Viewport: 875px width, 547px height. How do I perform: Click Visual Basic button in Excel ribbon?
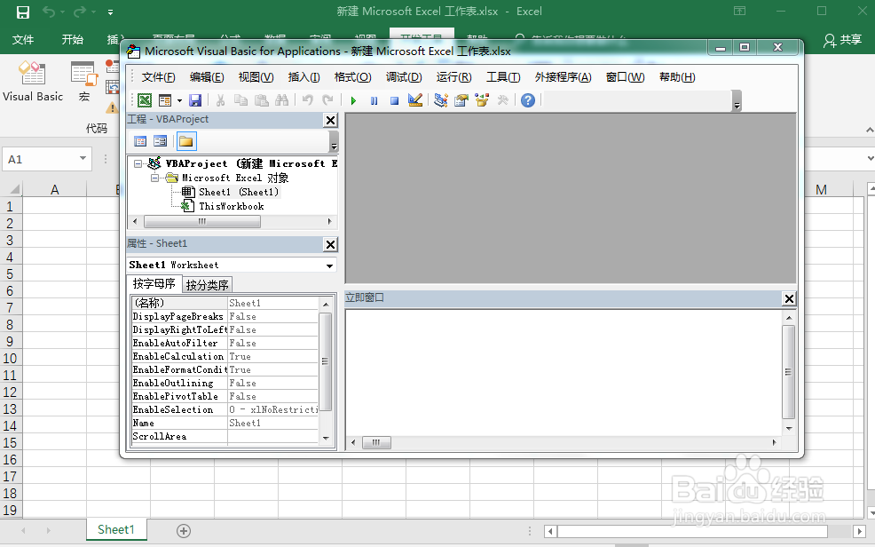tap(33, 82)
